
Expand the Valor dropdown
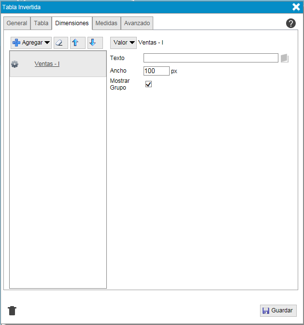pos(124,43)
